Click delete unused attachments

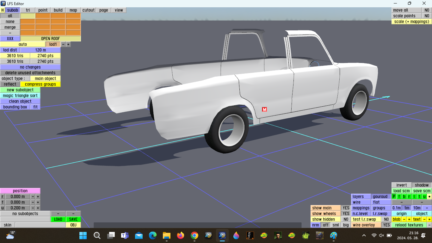(30, 73)
